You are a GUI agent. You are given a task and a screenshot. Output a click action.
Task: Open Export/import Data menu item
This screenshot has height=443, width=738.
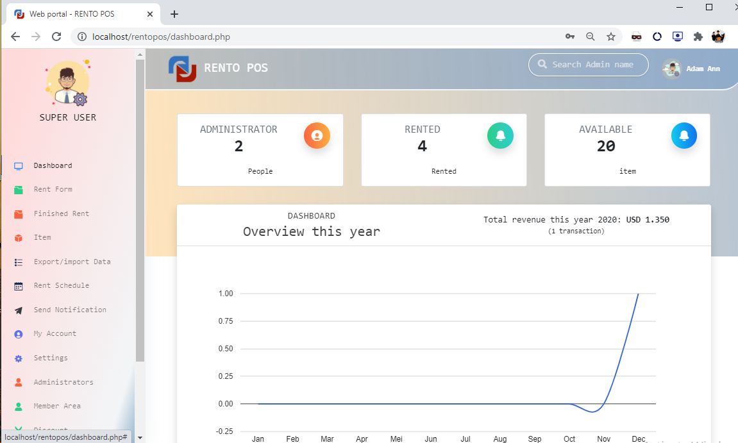pyautogui.click(x=72, y=262)
